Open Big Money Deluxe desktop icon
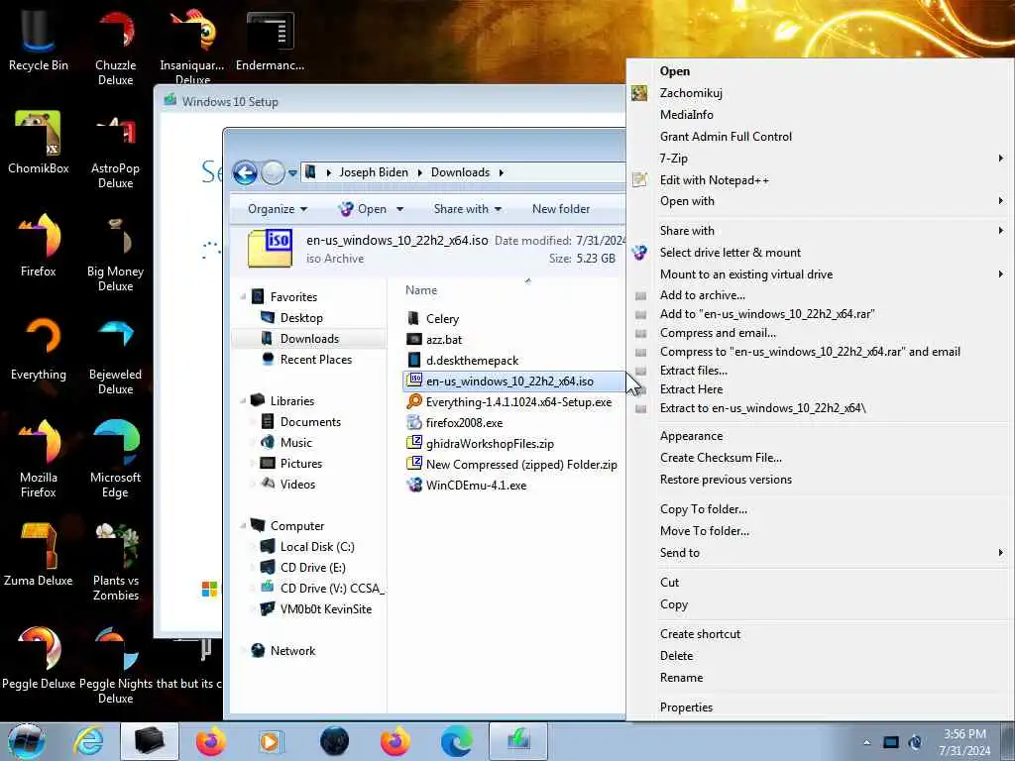This screenshot has width=1015, height=761. click(x=115, y=254)
